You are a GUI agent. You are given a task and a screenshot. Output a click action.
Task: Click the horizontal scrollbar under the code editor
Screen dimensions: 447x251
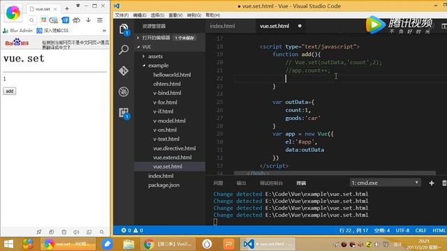pyautogui.click(x=335, y=173)
